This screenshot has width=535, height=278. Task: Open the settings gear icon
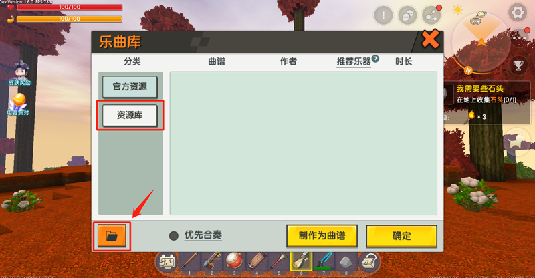click(518, 13)
